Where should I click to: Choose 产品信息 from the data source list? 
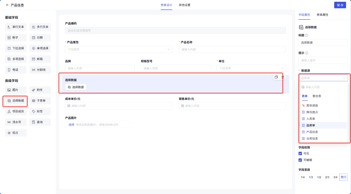tap(312, 132)
